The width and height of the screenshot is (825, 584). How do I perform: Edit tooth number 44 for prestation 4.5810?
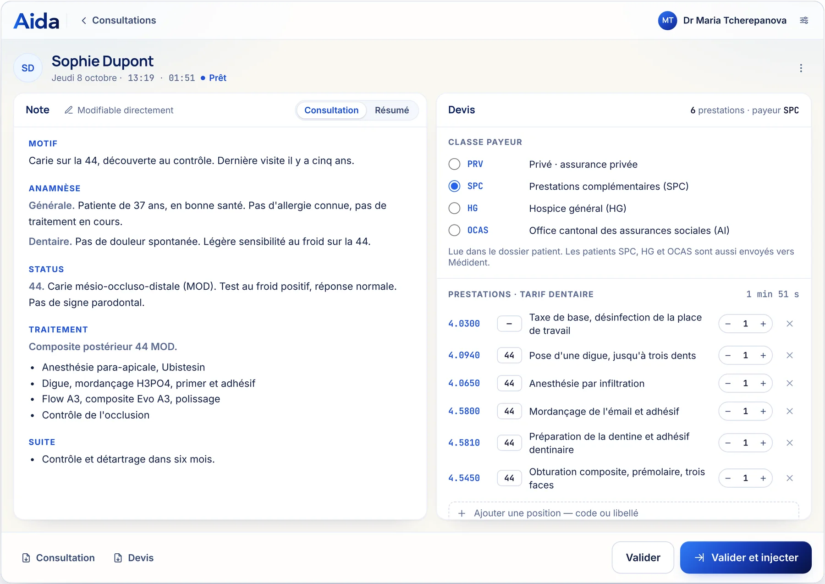[509, 443]
